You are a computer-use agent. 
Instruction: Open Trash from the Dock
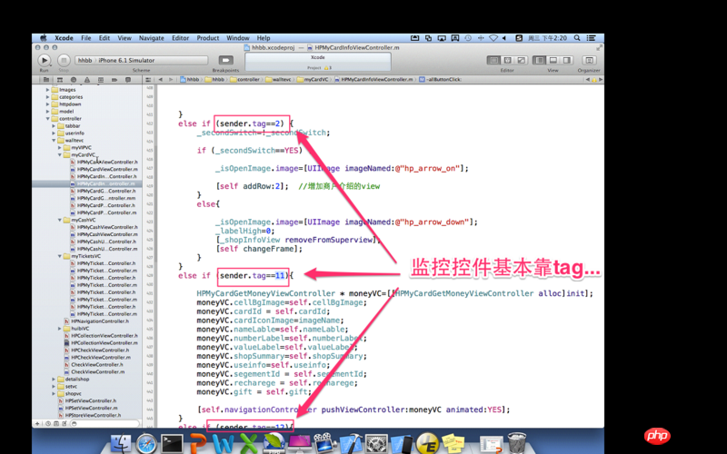[x=516, y=443]
